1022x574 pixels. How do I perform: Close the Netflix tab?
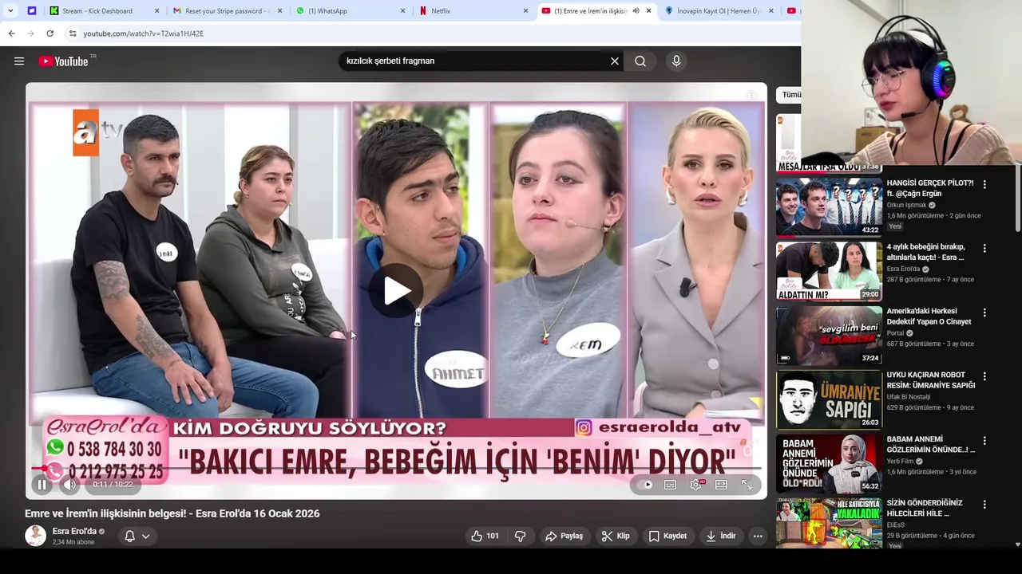(525, 11)
